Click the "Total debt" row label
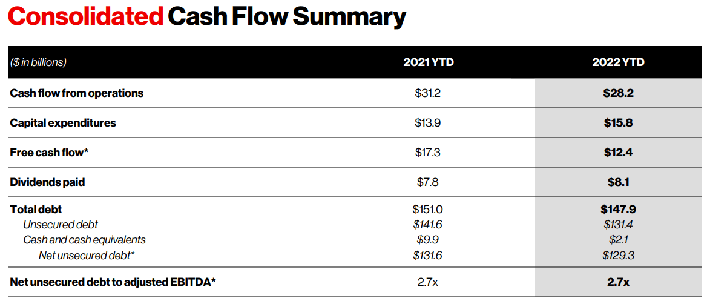707x301 pixels. (x=36, y=210)
